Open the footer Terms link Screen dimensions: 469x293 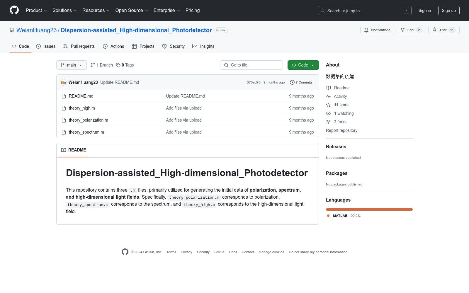coord(171,252)
